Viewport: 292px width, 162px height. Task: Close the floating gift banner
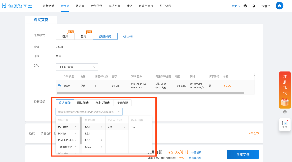[x=285, y=112]
